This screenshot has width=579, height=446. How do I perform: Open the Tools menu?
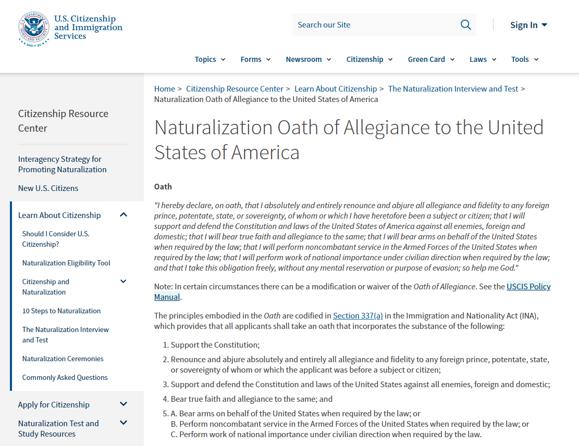[x=525, y=59]
